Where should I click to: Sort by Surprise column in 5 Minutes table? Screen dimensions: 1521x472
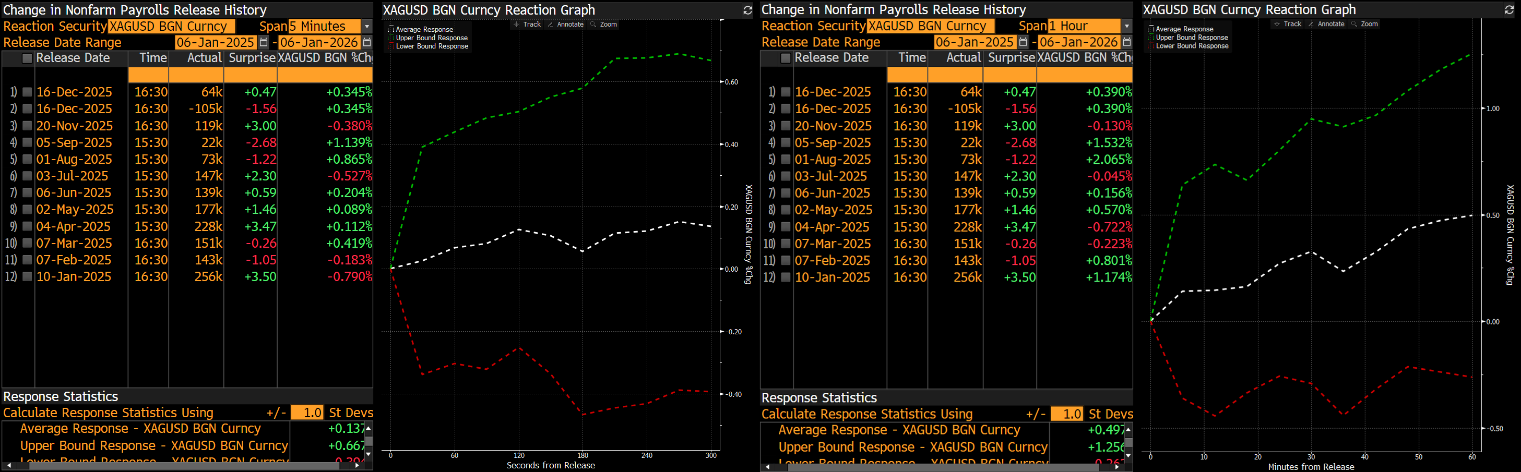pos(252,58)
